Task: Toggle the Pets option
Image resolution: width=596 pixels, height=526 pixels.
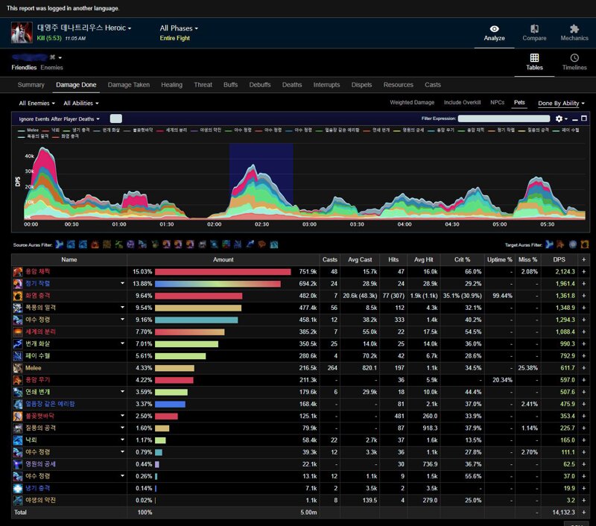Action: (x=519, y=103)
